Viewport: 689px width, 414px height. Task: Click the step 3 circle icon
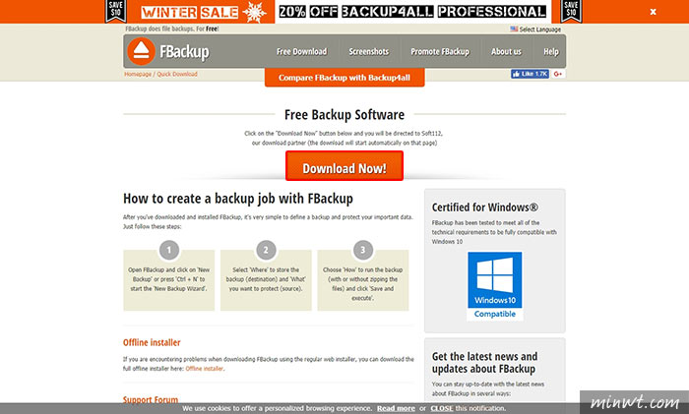pos(363,250)
